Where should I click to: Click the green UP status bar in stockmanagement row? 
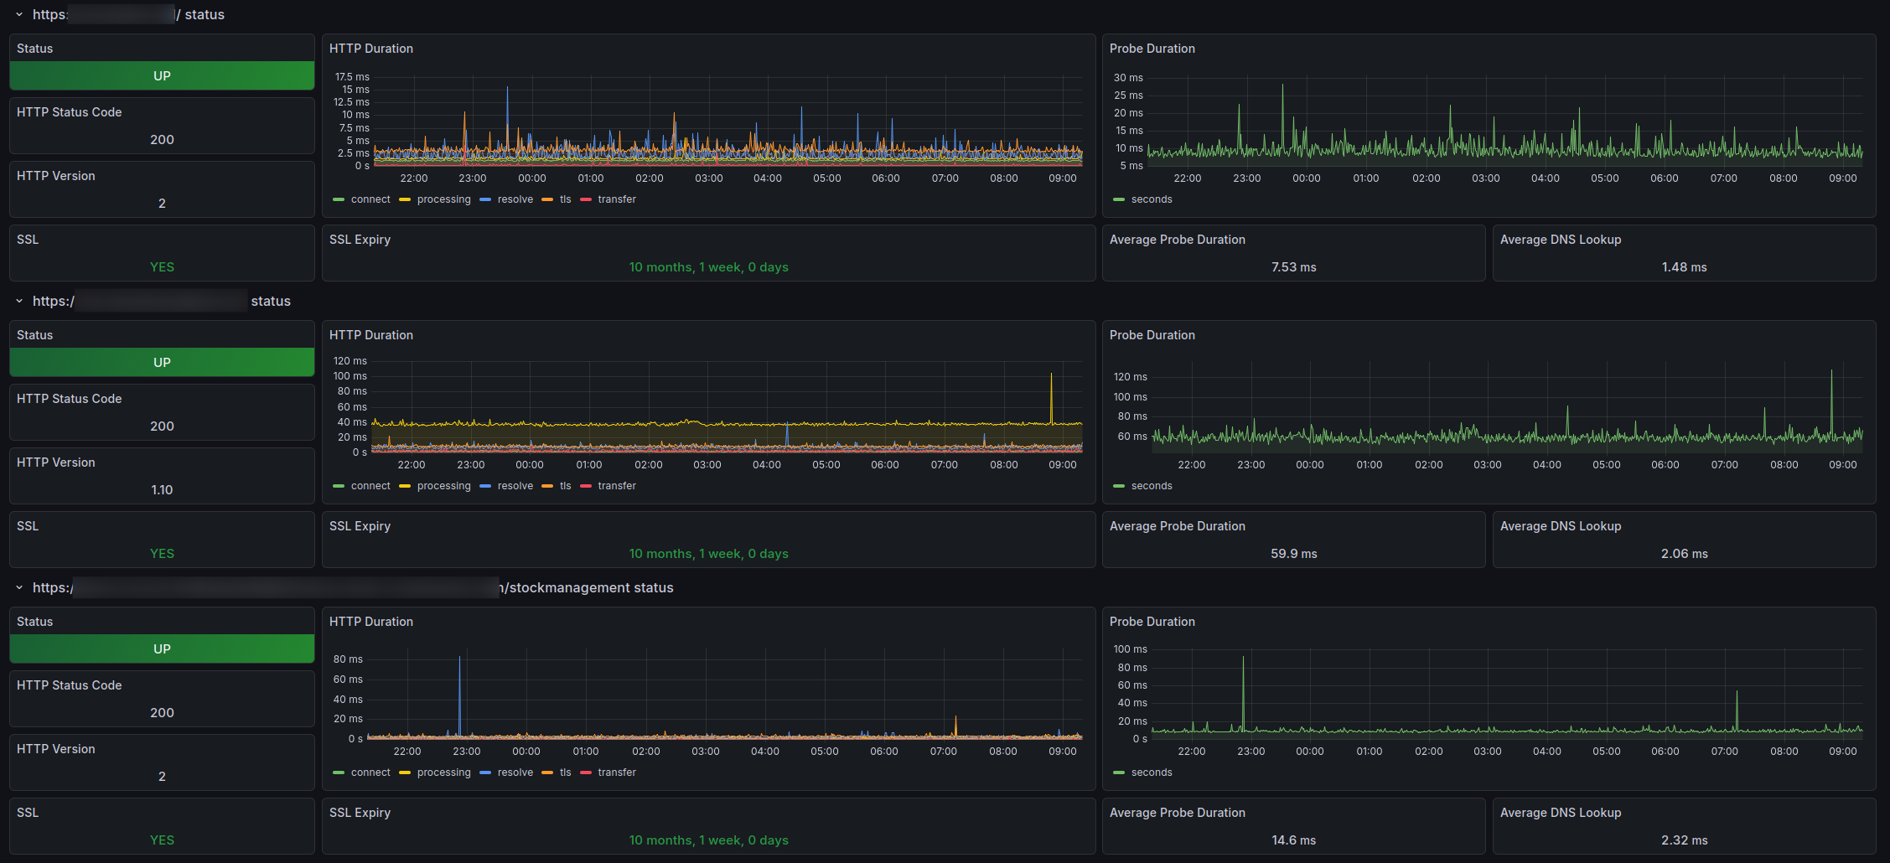tap(162, 649)
